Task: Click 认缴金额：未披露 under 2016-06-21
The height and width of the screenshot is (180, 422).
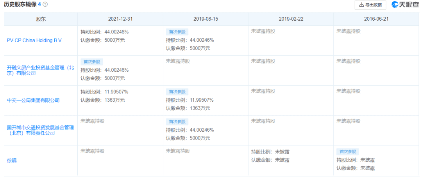Action: coord(356,168)
